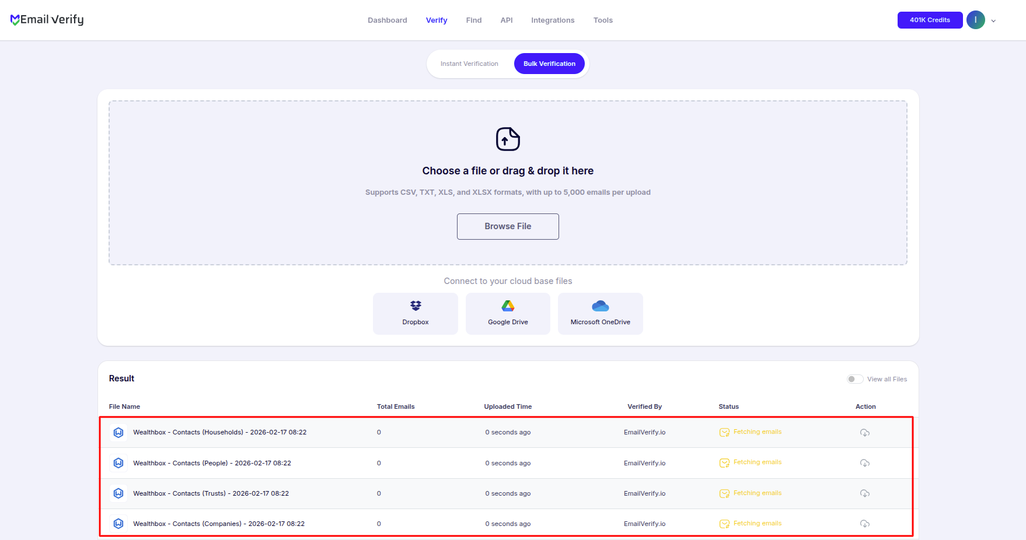Open the Integrations menu item
1026x540 pixels.
[553, 20]
